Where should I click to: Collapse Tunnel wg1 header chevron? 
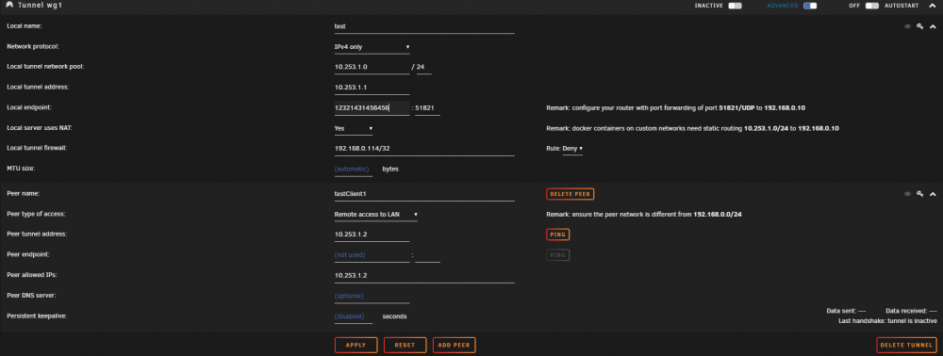point(933,6)
